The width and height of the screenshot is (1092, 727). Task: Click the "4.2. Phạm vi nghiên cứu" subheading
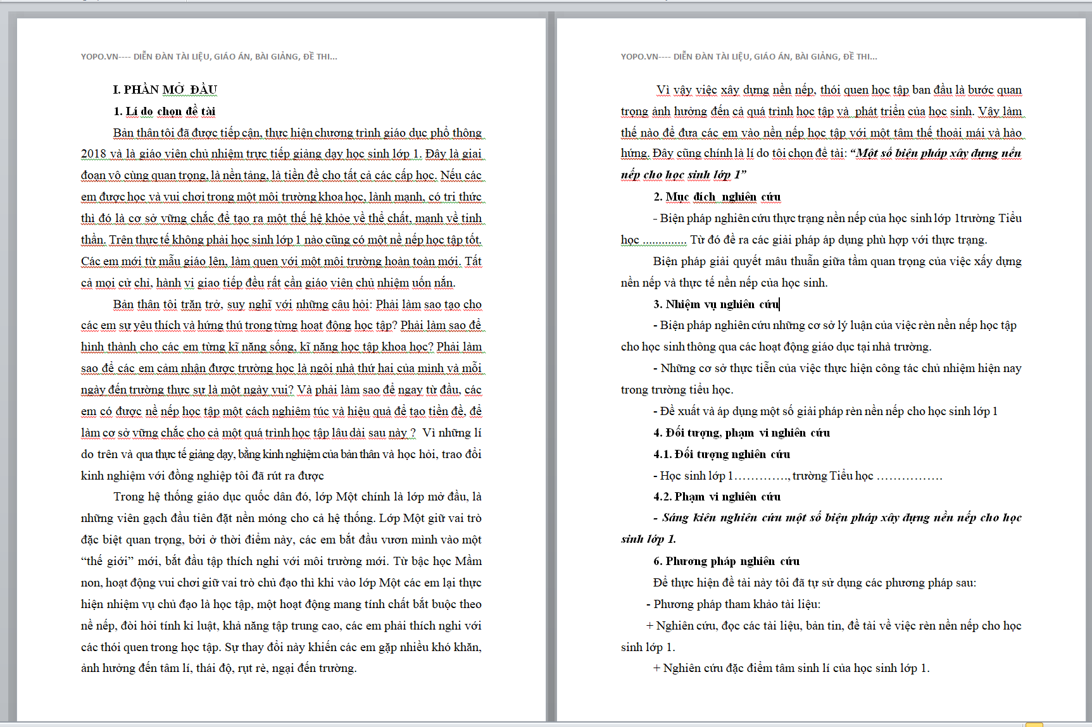click(717, 497)
